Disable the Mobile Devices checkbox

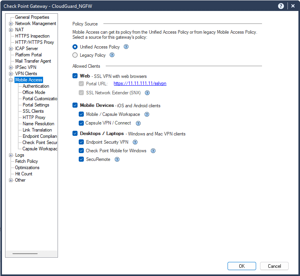point(75,105)
